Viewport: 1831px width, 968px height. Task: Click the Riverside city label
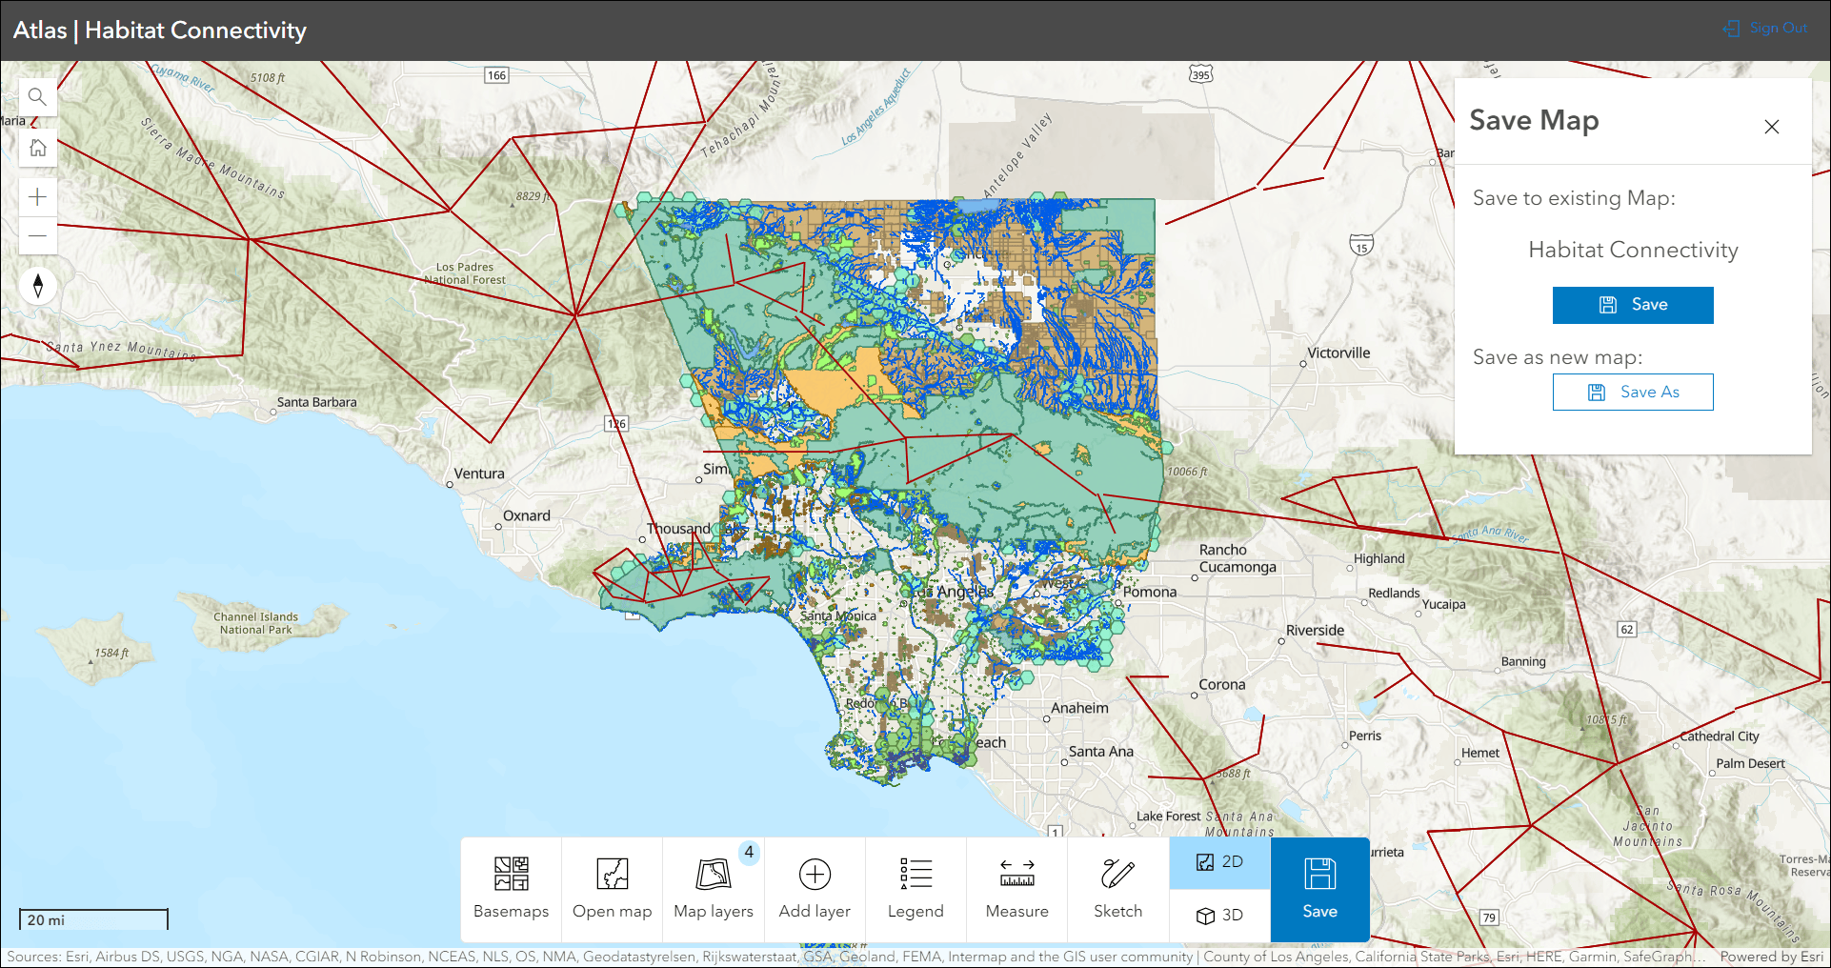(1316, 630)
